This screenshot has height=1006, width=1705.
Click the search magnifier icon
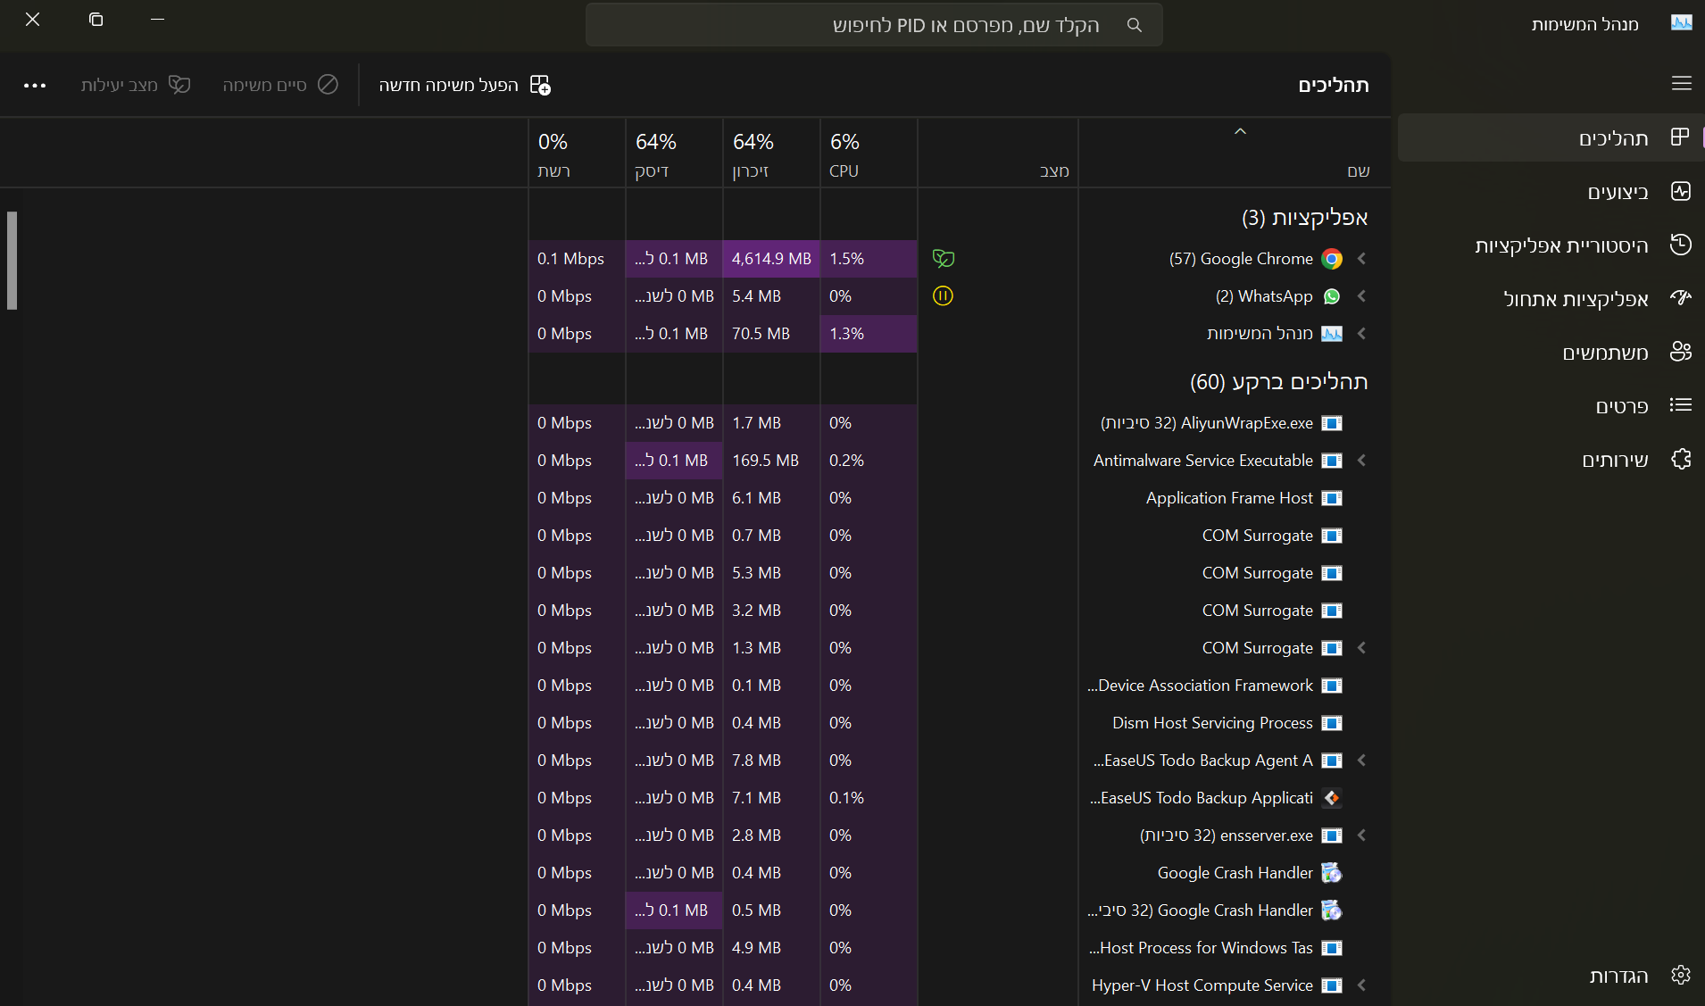click(x=1135, y=25)
